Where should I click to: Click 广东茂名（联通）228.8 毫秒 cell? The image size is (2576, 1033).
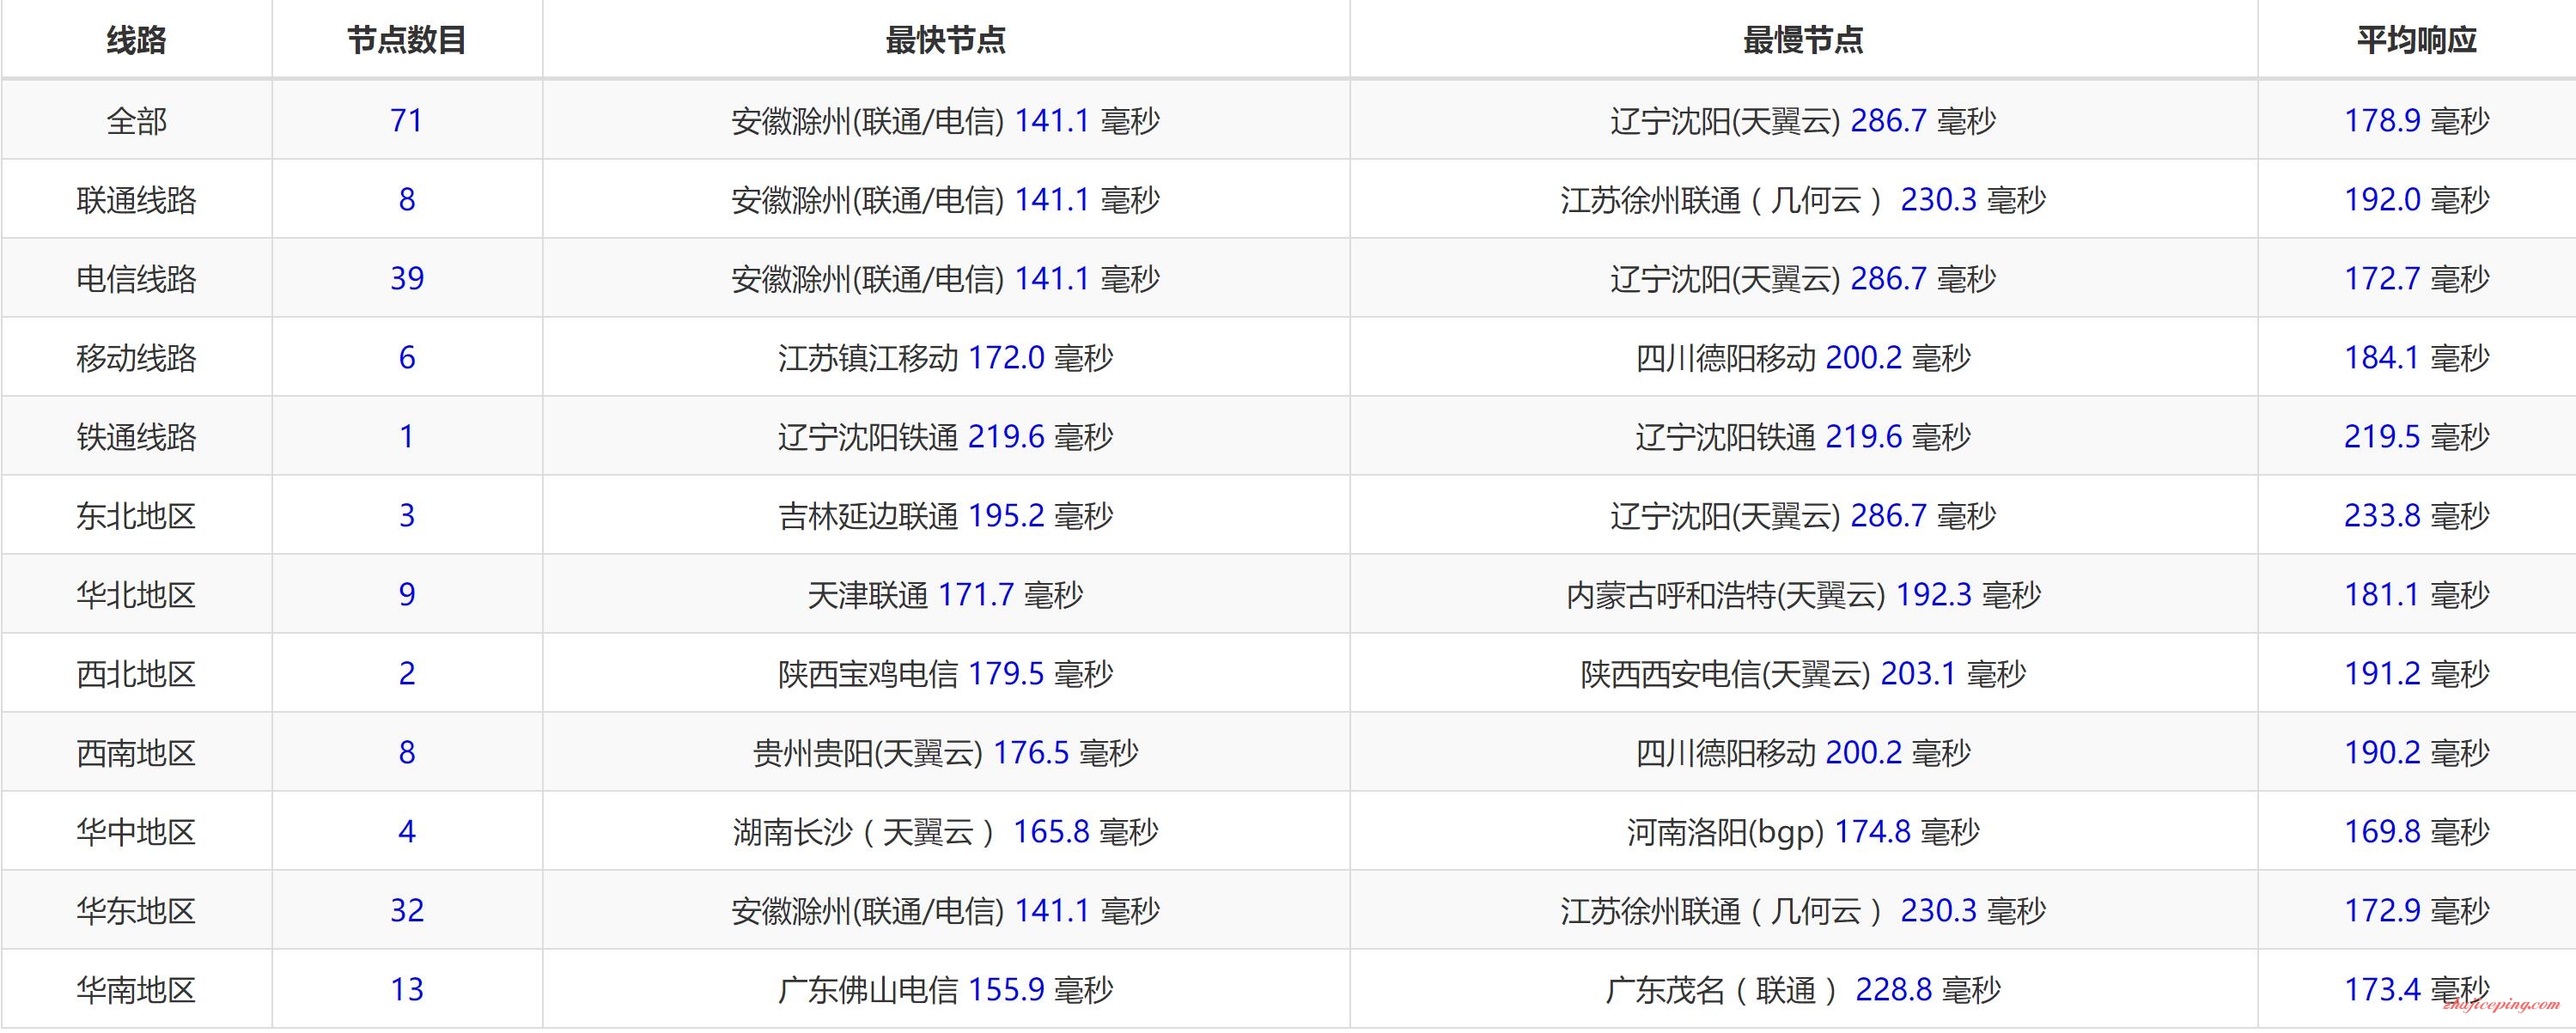coord(1803,990)
